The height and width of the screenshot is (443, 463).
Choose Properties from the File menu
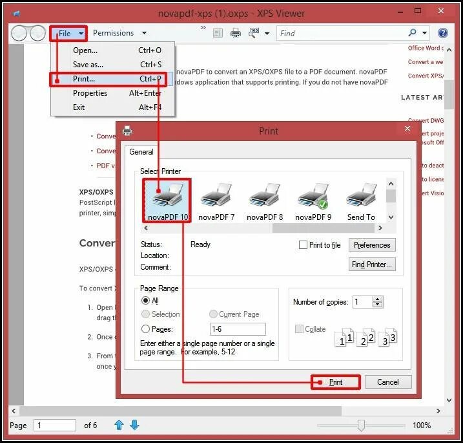(x=113, y=93)
